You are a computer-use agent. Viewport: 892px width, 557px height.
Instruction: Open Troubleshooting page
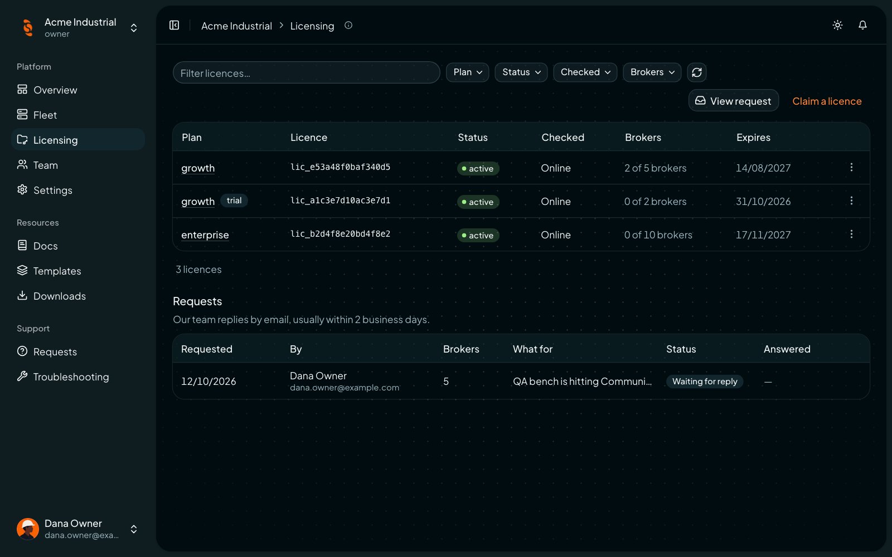[x=78, y=377]
